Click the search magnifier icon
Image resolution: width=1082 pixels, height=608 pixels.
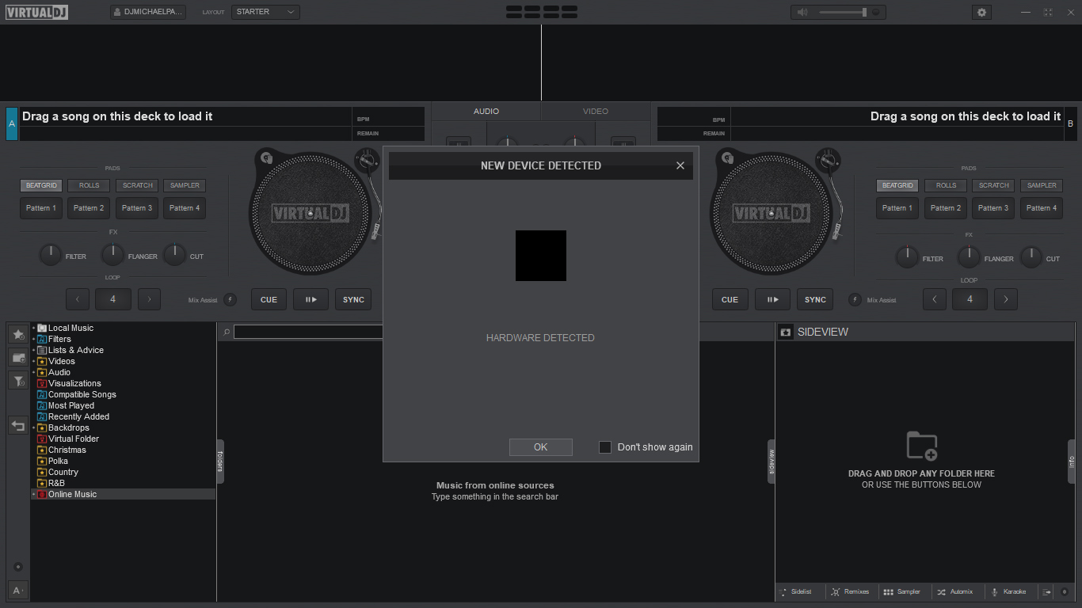(x=227, y=332)
